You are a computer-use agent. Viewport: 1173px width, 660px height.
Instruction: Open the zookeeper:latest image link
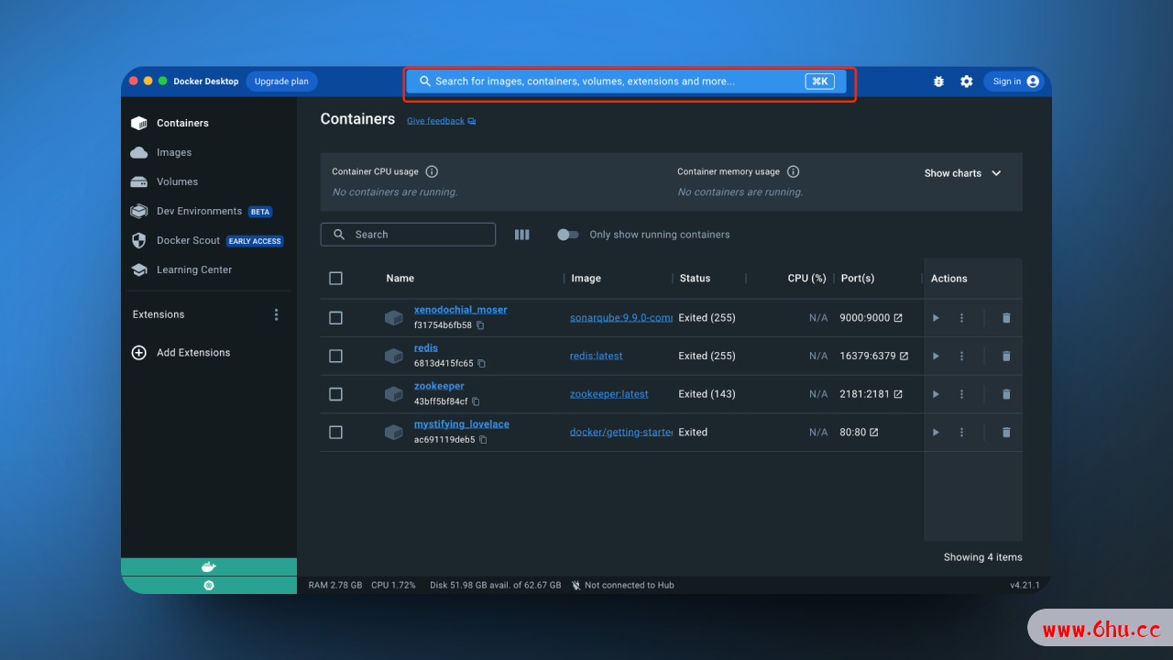(x=608, y=394)
